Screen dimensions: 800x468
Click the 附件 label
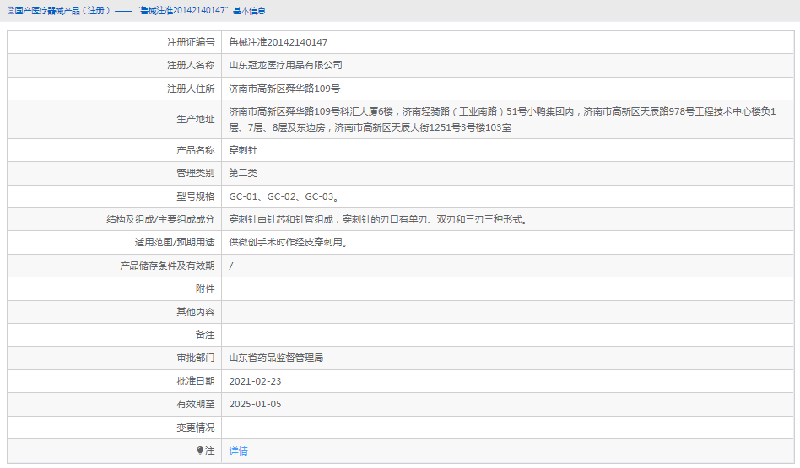(205, 289)
